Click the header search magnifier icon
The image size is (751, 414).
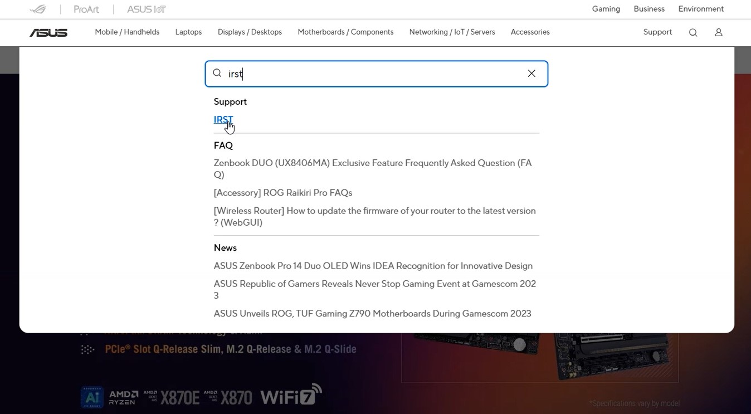(x=693, y=32)
